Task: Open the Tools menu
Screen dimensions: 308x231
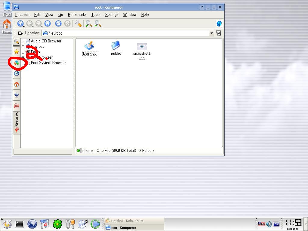Action: coord(96,14)
